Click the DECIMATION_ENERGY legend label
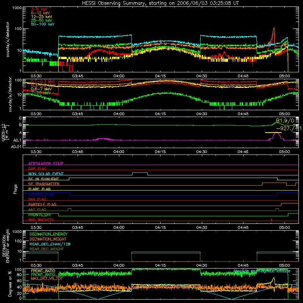 (x=48, y=234)
